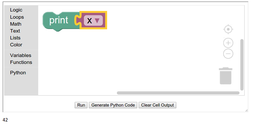
Task: Click Generate Python Code button
Action: [x=113, y=105]
